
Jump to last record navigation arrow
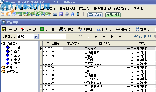104,36
